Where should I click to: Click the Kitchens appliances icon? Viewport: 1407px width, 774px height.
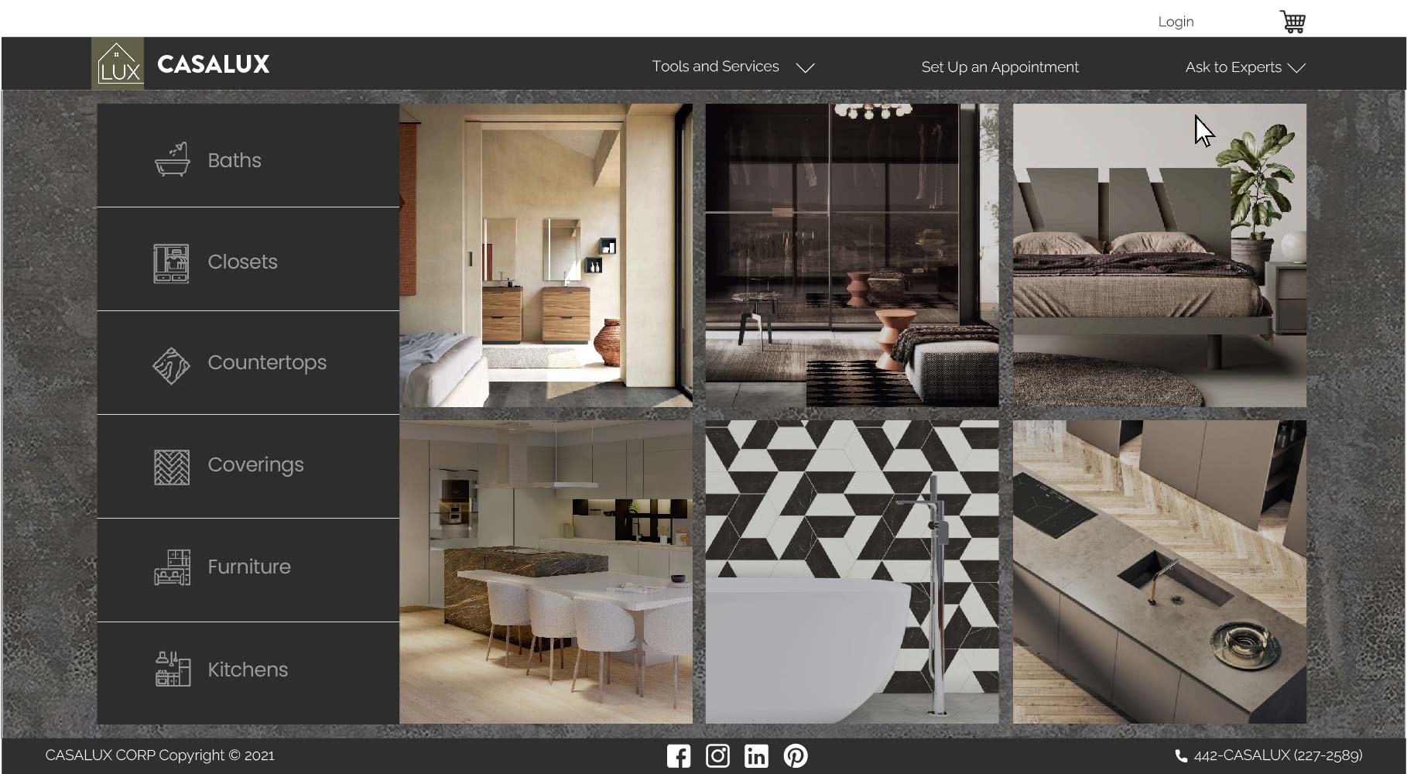click(x=173, y=669)
